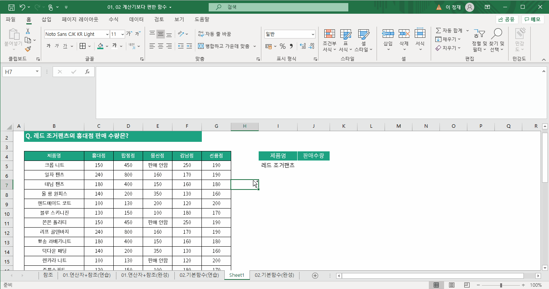Switch to sheet 01.연산자+참조(연습)

click(x=87, y=275)
